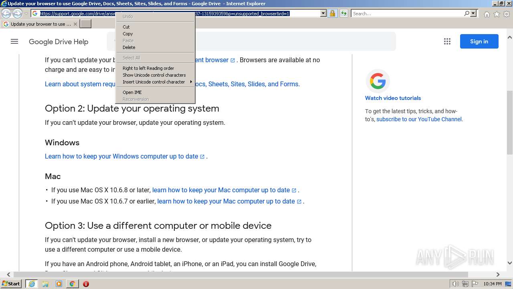Select Show Unicode control characters

(155, 75)
